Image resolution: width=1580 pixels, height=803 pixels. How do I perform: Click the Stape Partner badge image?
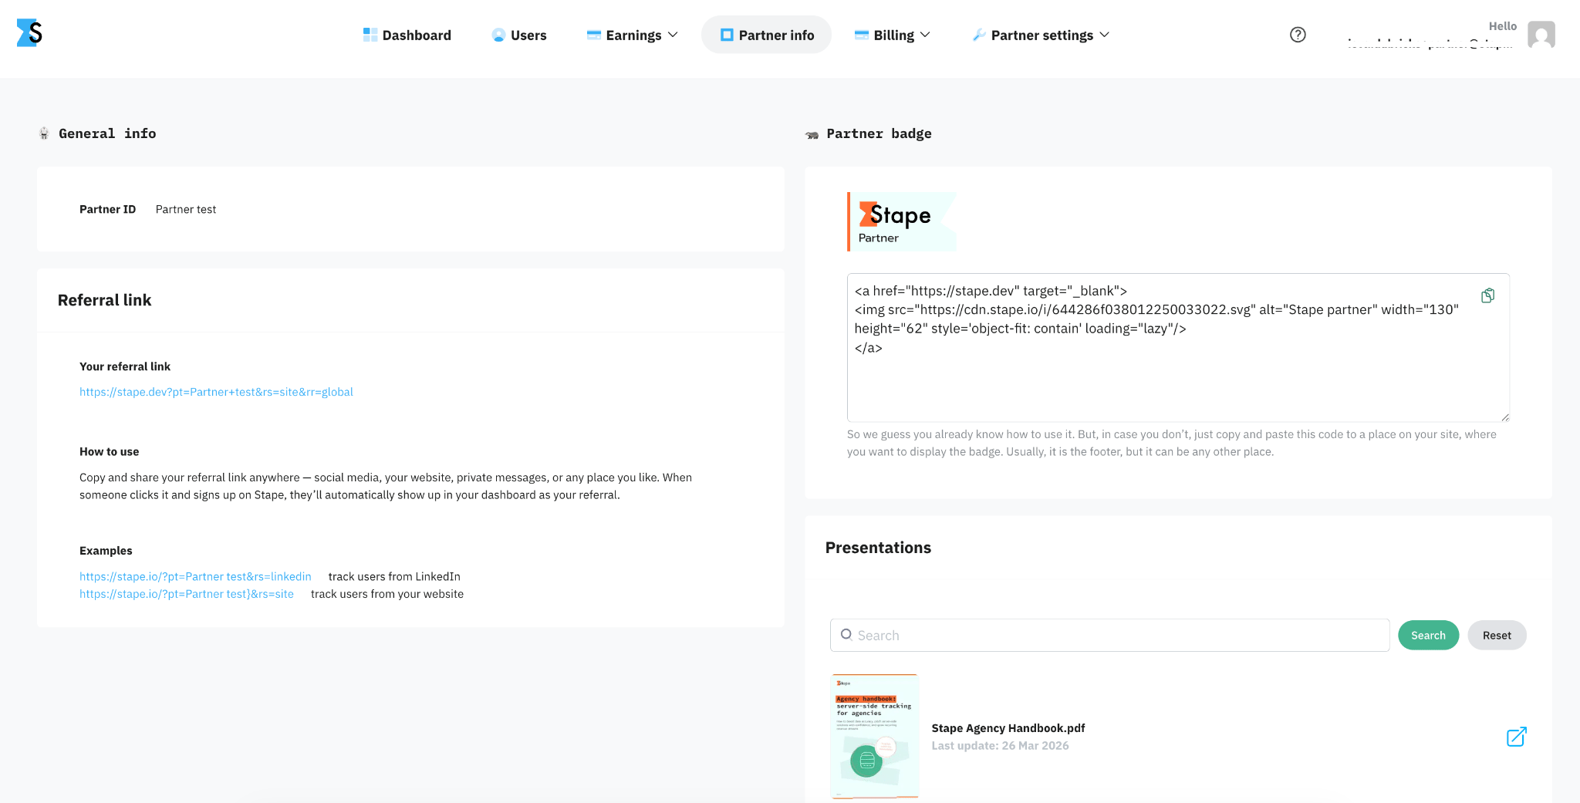tap(902, 221)
